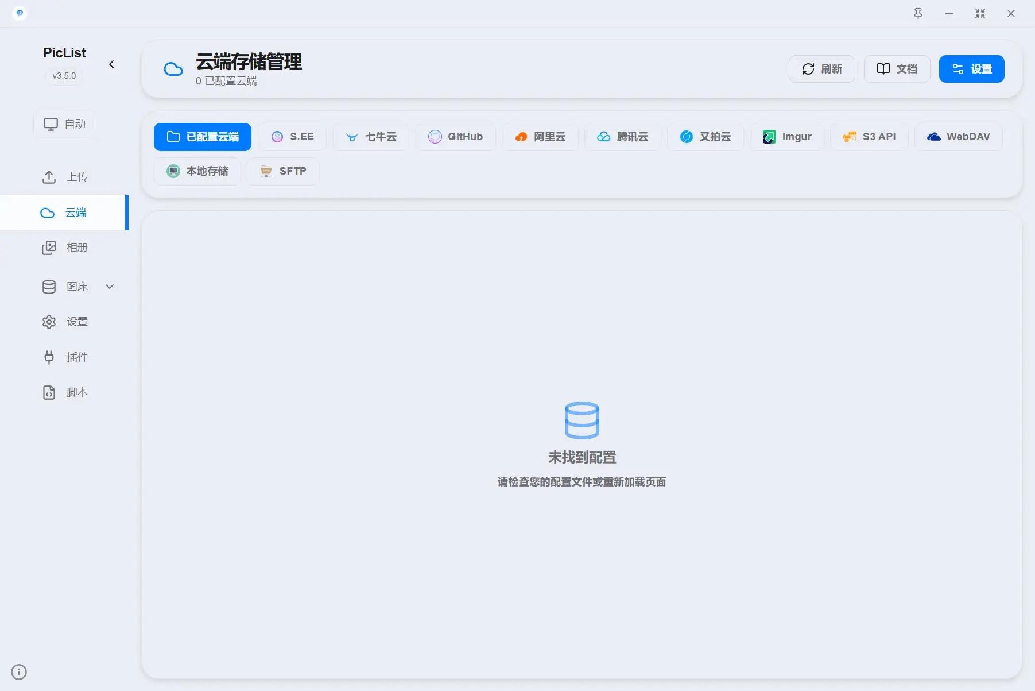Click the mini-window shrink icon in title bar
This screenshot has width=1035, height=691.
980,14
